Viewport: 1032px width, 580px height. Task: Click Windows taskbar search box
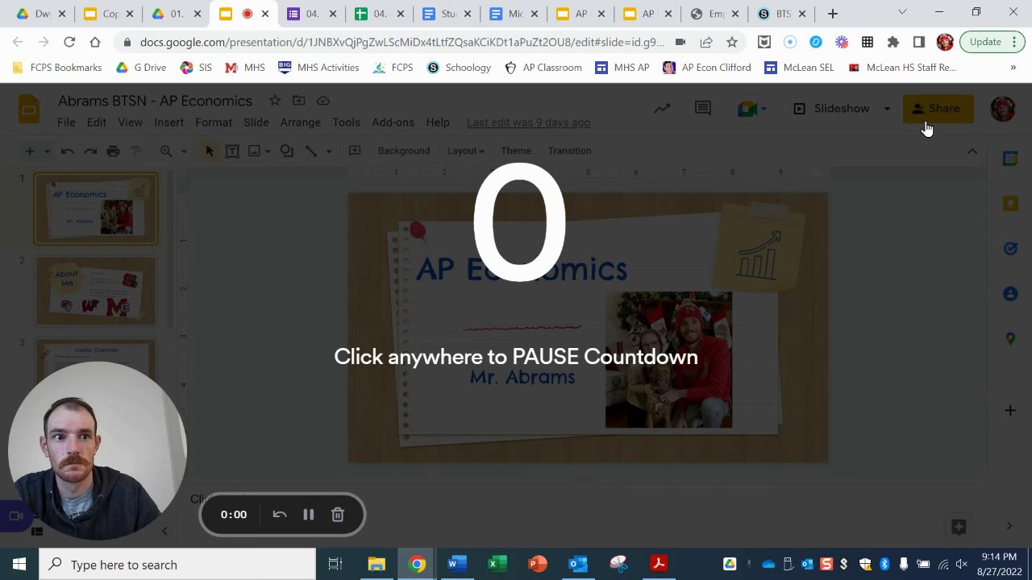point(177,565)
